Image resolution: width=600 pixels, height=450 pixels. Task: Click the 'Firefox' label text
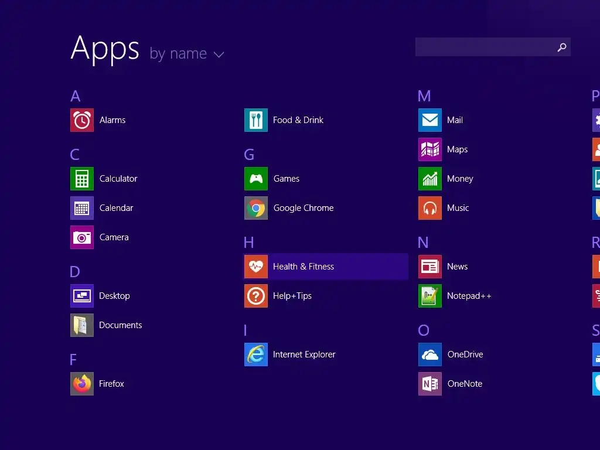tap(111, 384)
